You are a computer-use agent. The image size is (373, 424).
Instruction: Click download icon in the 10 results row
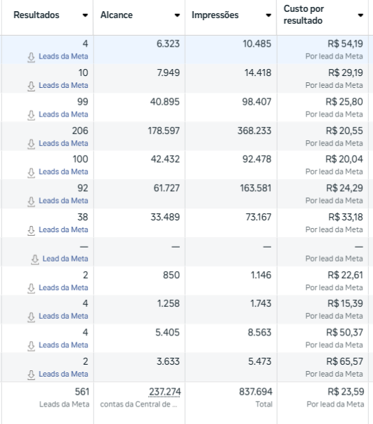click(31, 86)
